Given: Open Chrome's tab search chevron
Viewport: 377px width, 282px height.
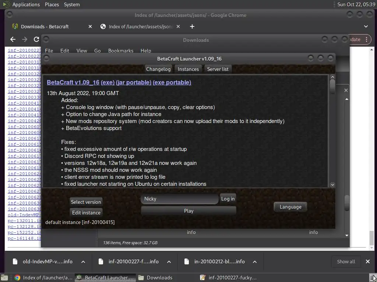Looking at the screenshot, I should coord(366,26).
